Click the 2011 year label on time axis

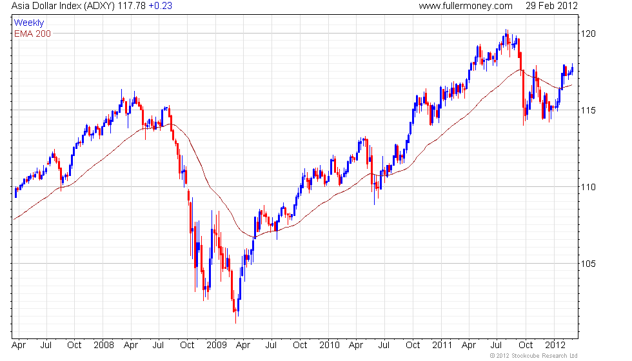pyautogui.click(x=442, y=346)
